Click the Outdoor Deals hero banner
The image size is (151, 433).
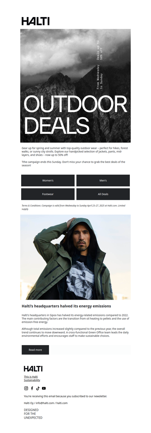(75, 86)
